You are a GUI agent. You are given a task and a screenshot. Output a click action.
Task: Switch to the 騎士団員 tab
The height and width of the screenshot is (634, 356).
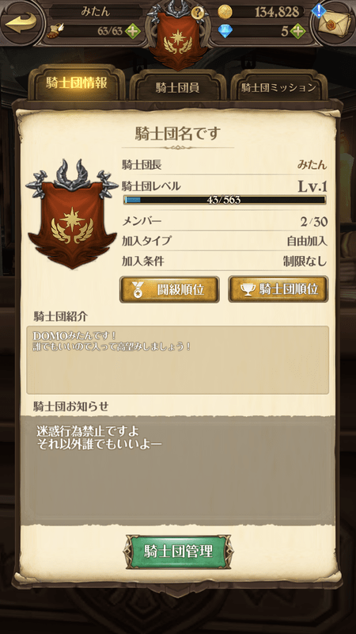[x=177, y=87]
